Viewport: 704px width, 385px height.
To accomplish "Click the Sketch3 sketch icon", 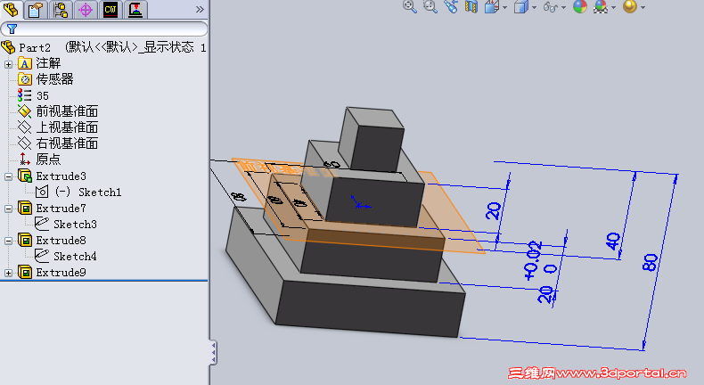I will tap(42, 224).
